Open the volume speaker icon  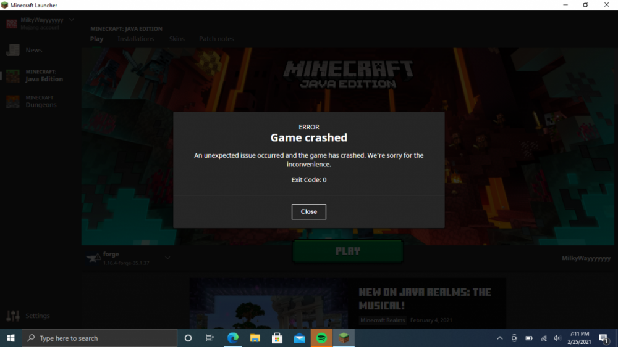(557, 338)
